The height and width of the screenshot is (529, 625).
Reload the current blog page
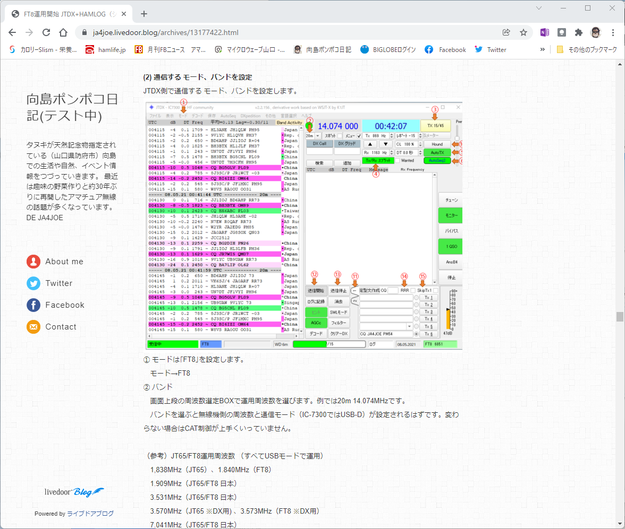46,33
